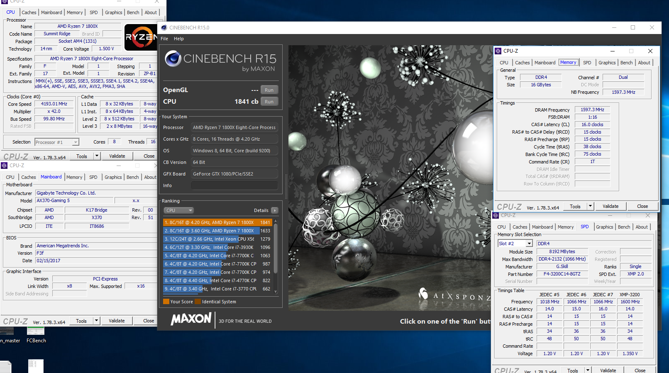The width and height of the screenshot is (669, 373).
Task: Click the AX370-Gaming 5 model field
Action: (x=74, y=201)
